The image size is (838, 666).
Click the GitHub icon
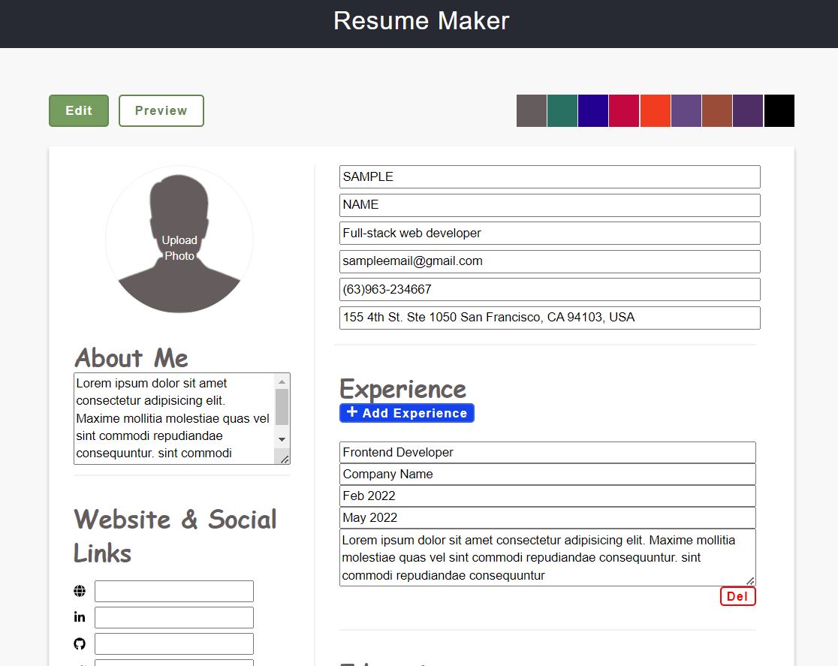pos(79,643)
